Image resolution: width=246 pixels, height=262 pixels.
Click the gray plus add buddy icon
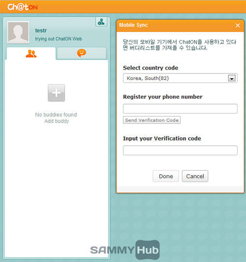point(56,93)
